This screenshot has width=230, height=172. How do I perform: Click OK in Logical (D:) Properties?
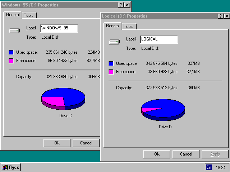pyautogui.click(x=157, y=154)
